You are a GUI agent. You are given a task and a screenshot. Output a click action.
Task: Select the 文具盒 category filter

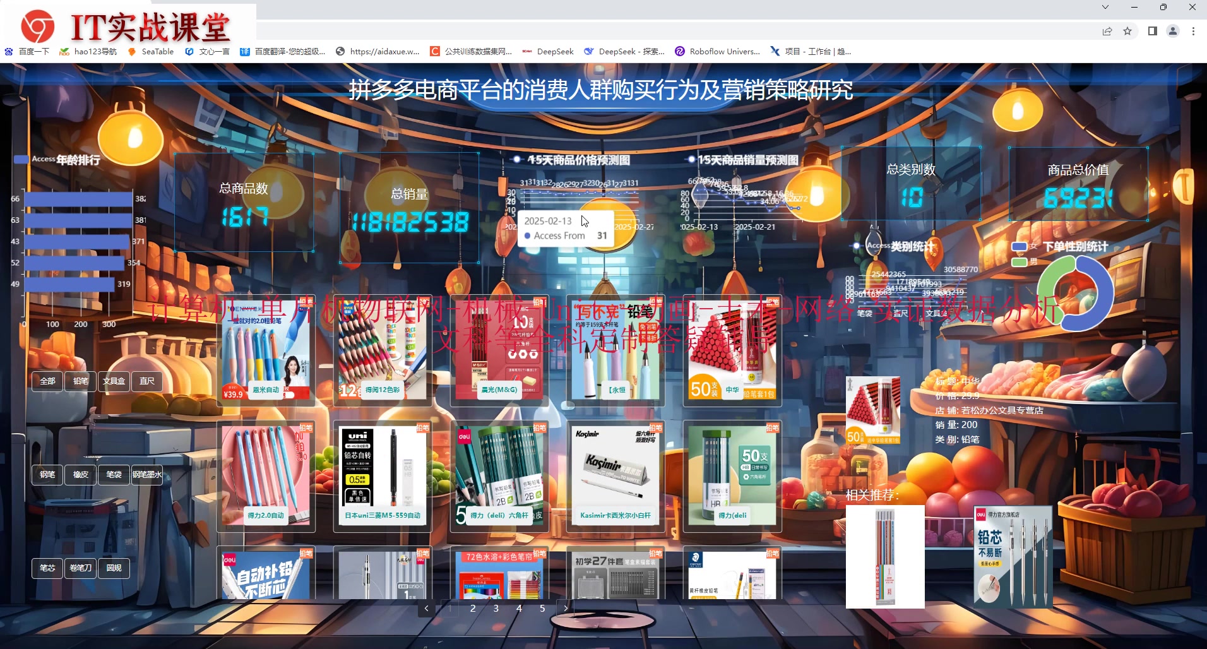click(114, 381)
